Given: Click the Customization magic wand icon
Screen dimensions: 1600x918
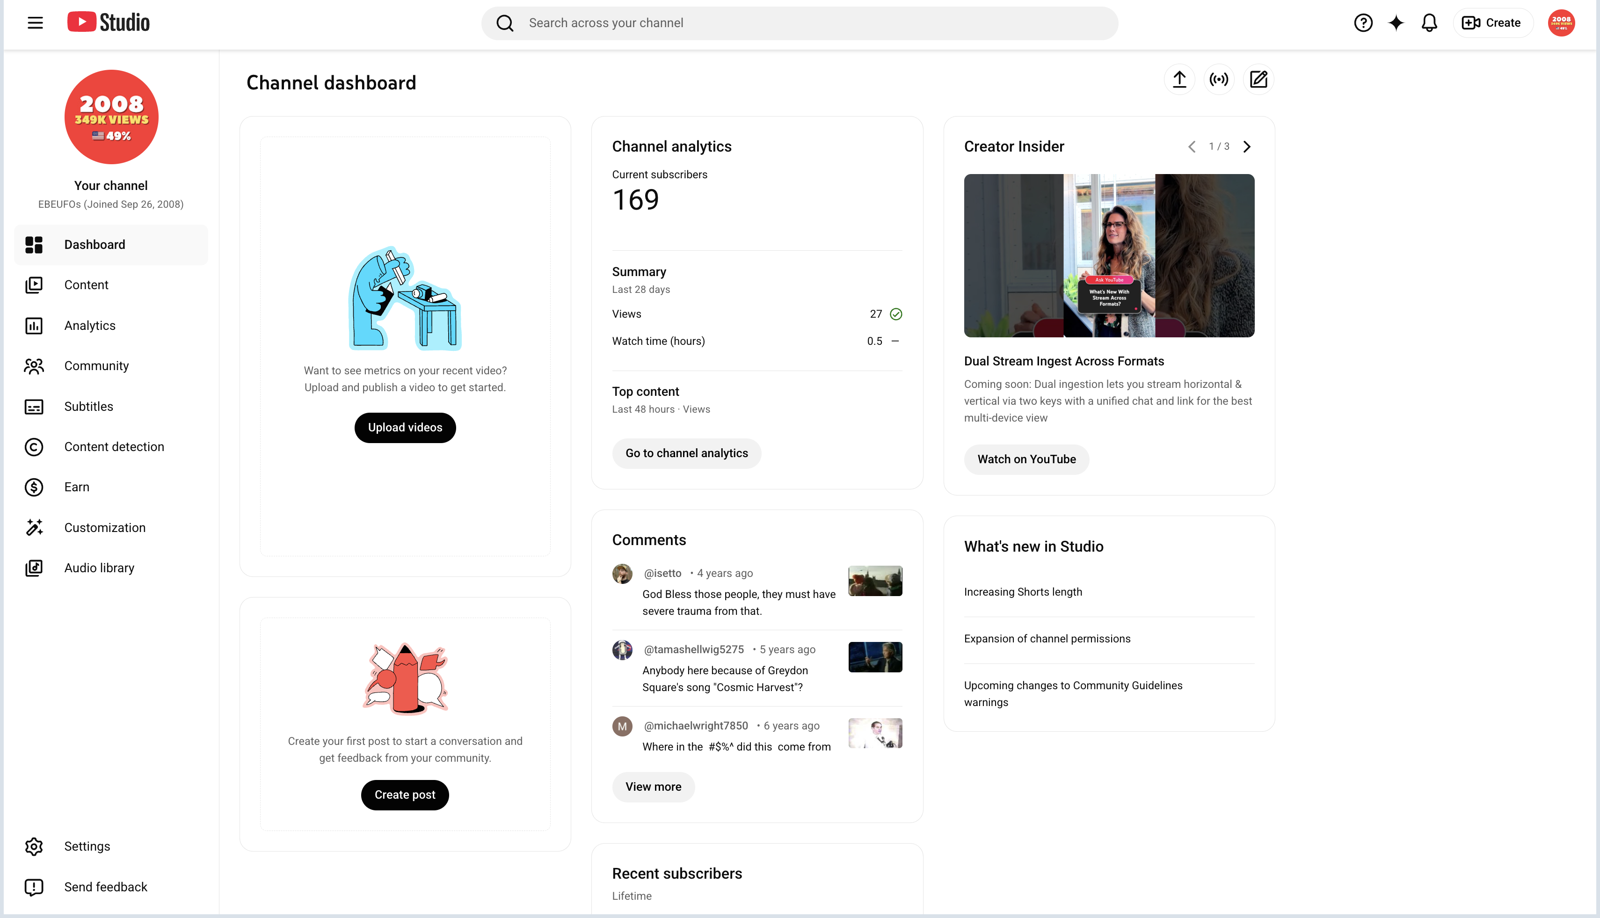Looking at the screenshot, I should pos(34,528).
